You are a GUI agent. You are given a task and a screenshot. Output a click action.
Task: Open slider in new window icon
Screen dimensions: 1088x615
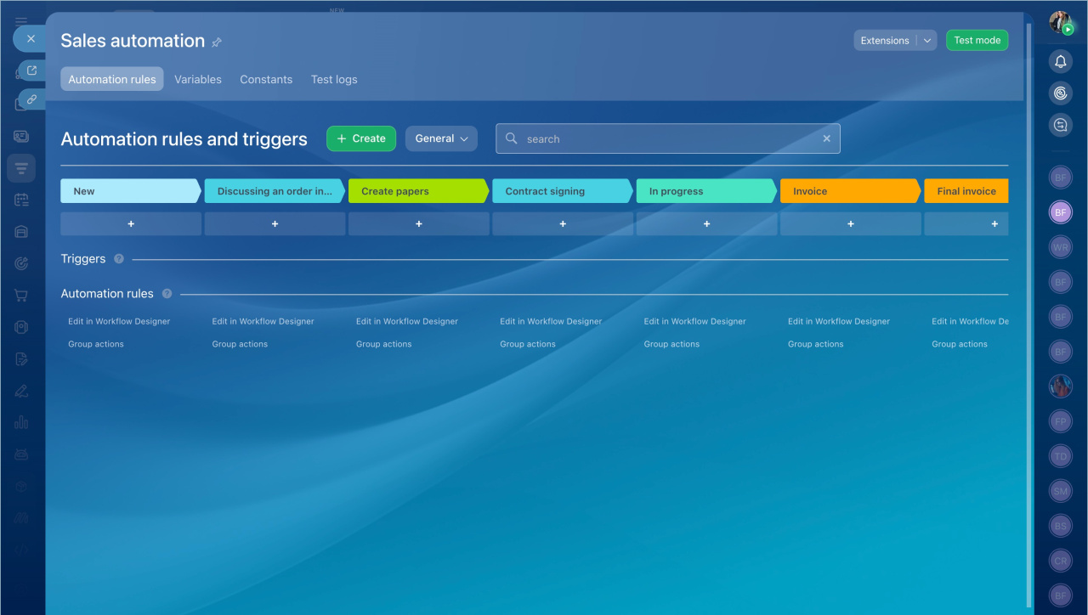point(31,71)
